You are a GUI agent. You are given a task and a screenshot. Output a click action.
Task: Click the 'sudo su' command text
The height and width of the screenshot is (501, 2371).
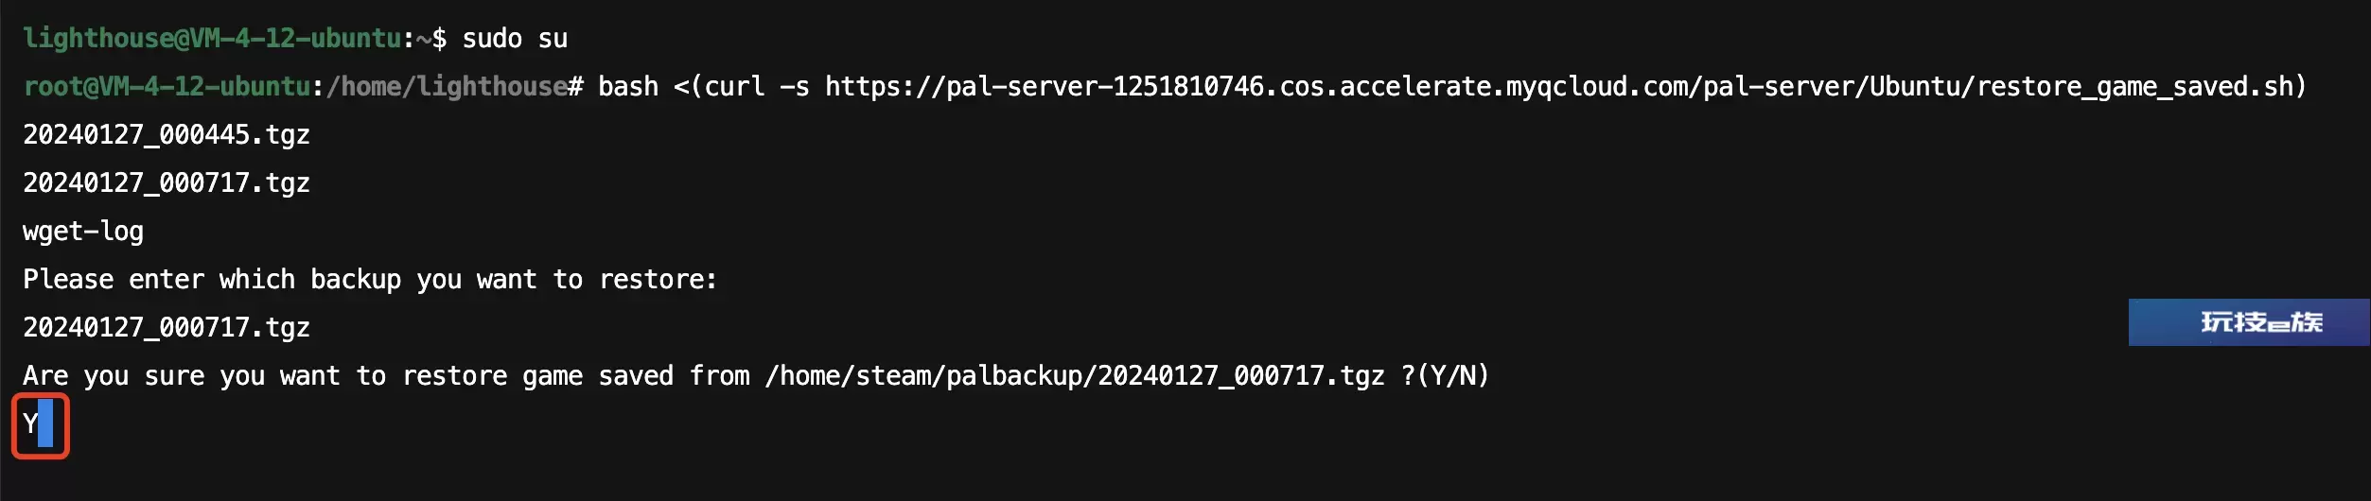[515, 39]
